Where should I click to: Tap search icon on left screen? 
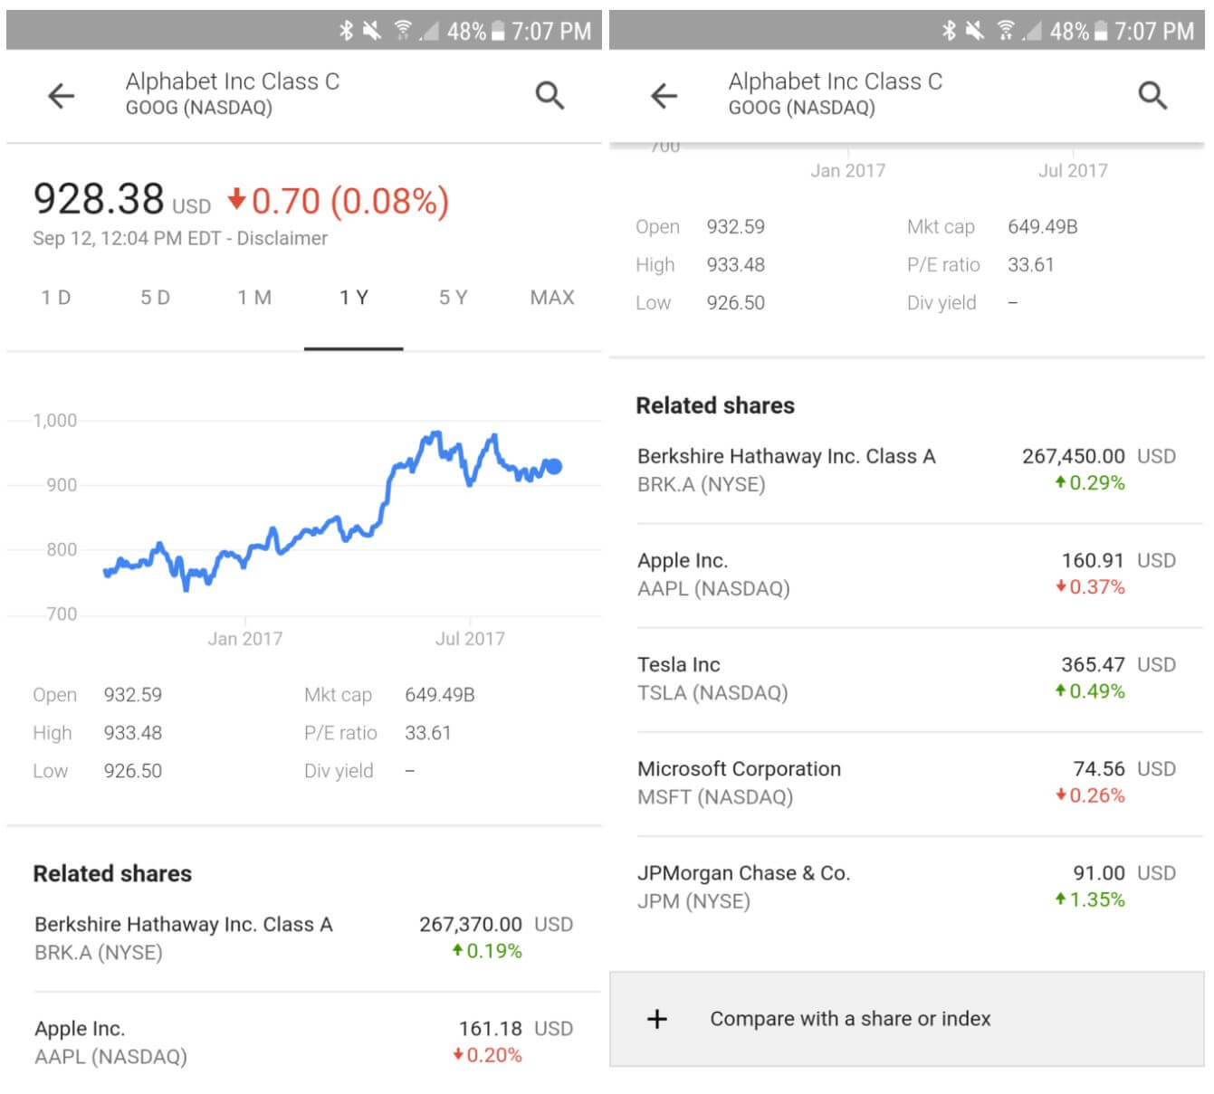pyautogui.click(x=550, y=95)
